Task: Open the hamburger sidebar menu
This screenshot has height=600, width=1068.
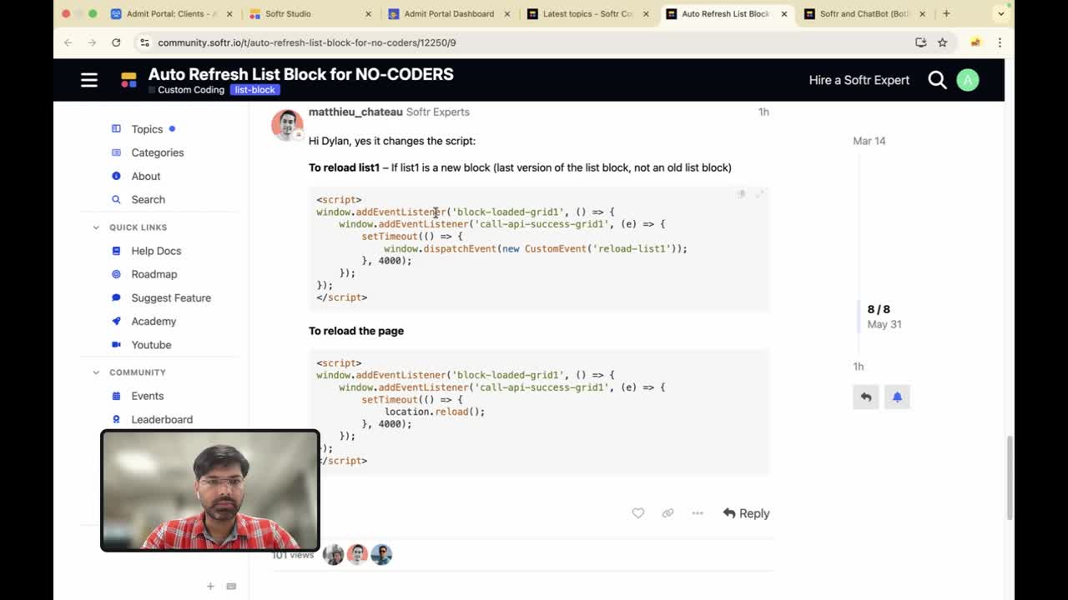Action: [x=89, y=80]
